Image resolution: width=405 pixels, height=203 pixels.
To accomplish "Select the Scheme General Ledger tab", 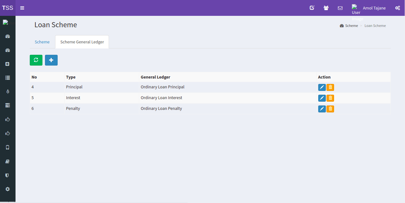I will (x=82, y=42).
